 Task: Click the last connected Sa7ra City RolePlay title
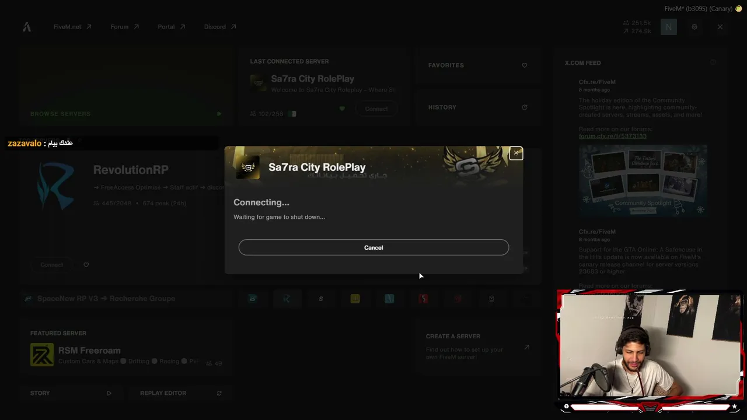coord(312,79)
